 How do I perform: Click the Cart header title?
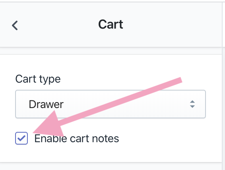(111, 24)
